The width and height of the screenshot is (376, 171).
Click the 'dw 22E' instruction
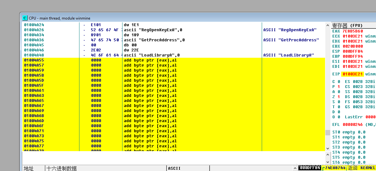pos(131,50)
